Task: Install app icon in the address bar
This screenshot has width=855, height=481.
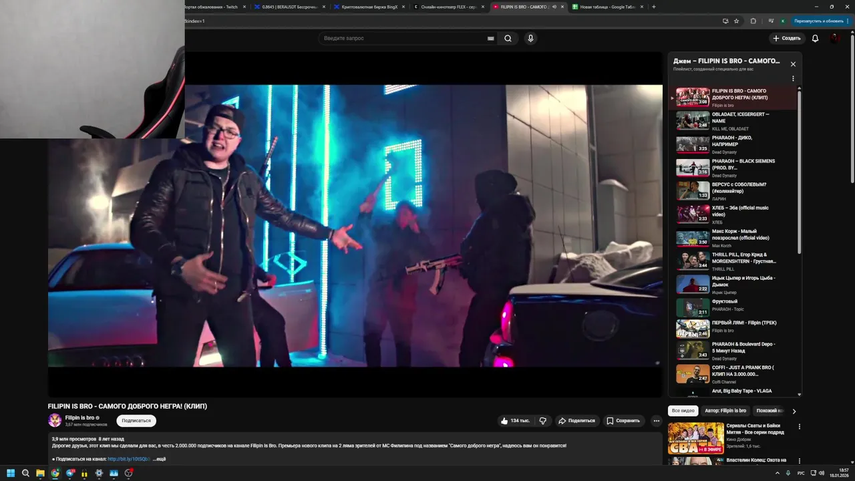Action: pyautogui.click(x=725, y=21)
